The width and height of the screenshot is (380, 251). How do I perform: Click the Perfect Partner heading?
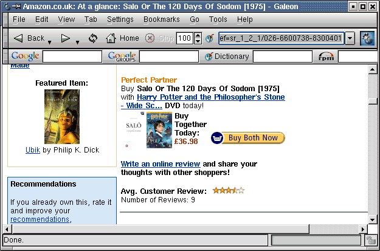(x=149, y=80)
